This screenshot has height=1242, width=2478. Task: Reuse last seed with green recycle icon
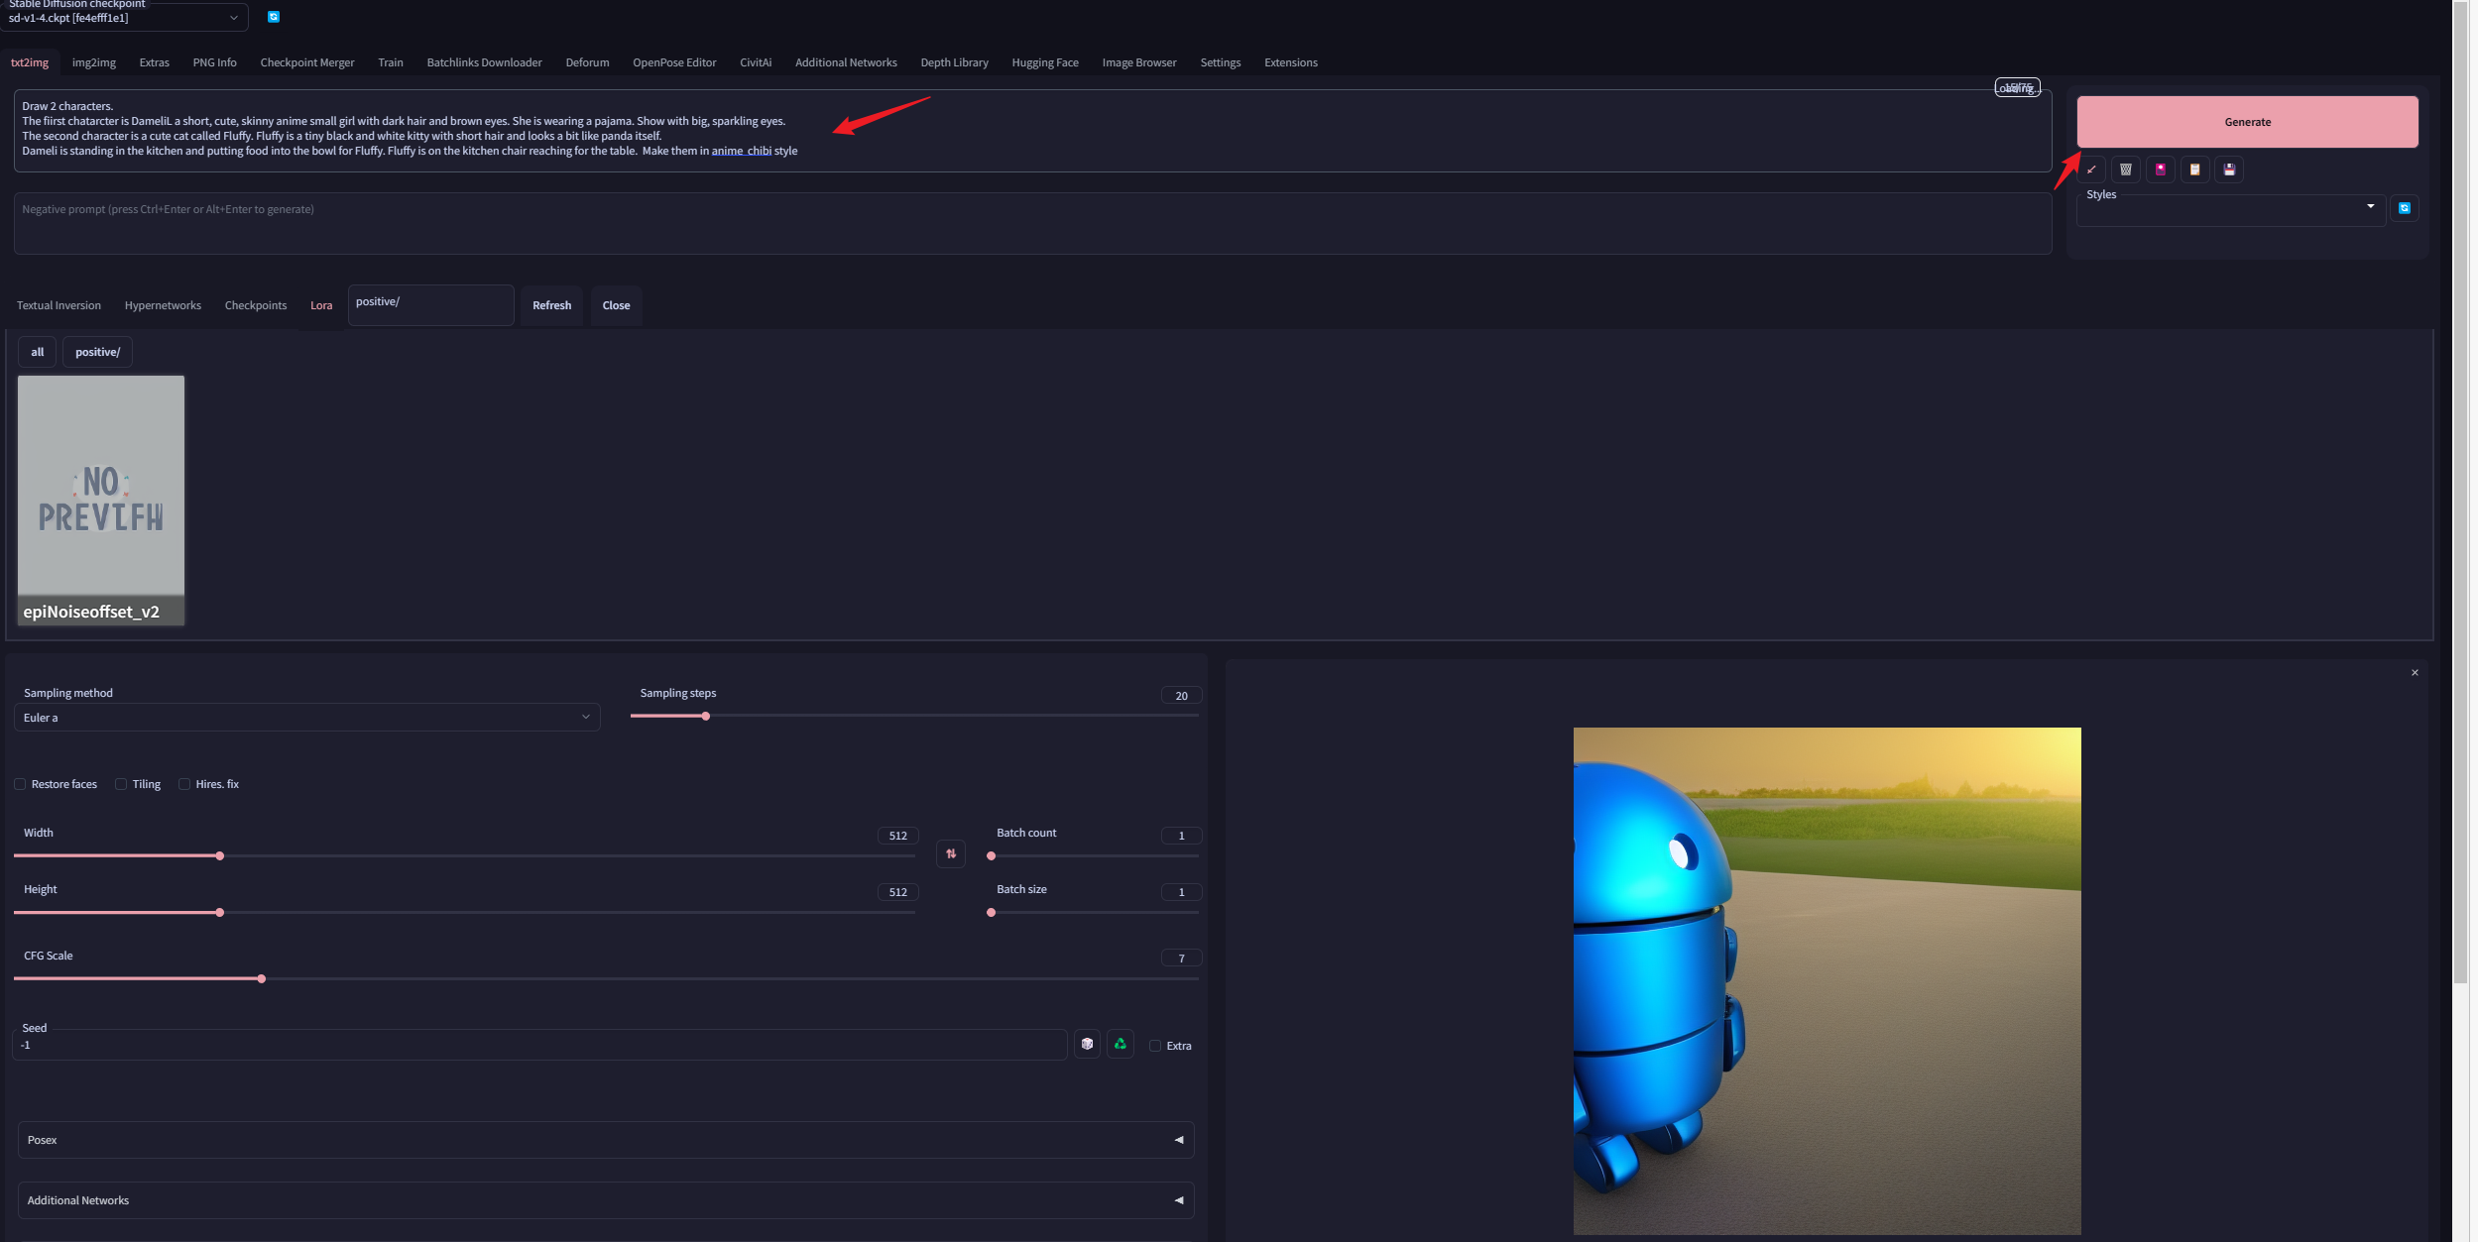(x=1121, y=1044)
